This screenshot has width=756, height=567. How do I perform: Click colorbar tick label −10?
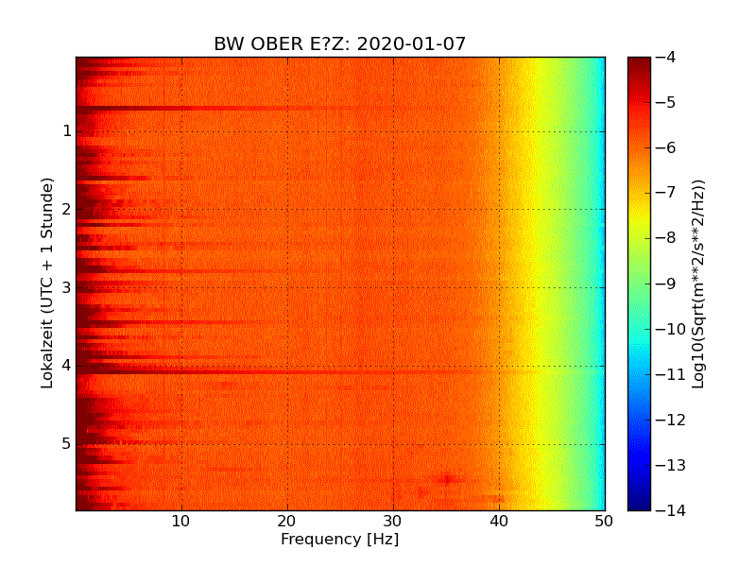coord(671,329)
